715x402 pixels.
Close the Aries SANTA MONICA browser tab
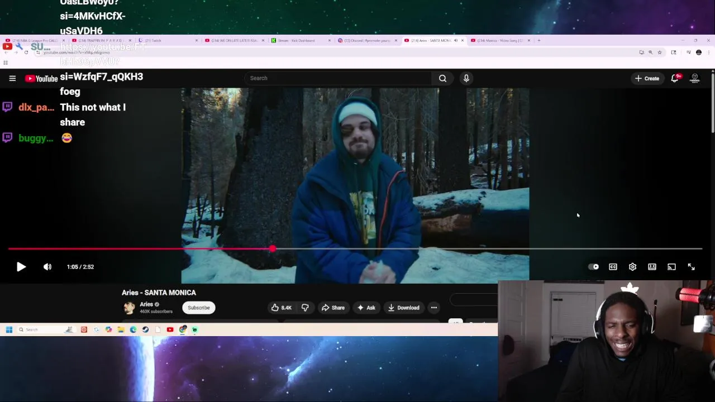(x=462, y=40)
